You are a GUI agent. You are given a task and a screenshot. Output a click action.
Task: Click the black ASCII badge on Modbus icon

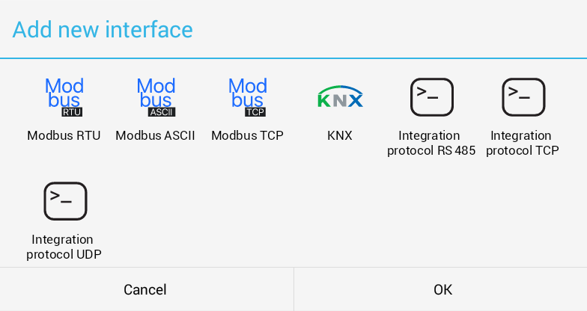pos(162,112)
